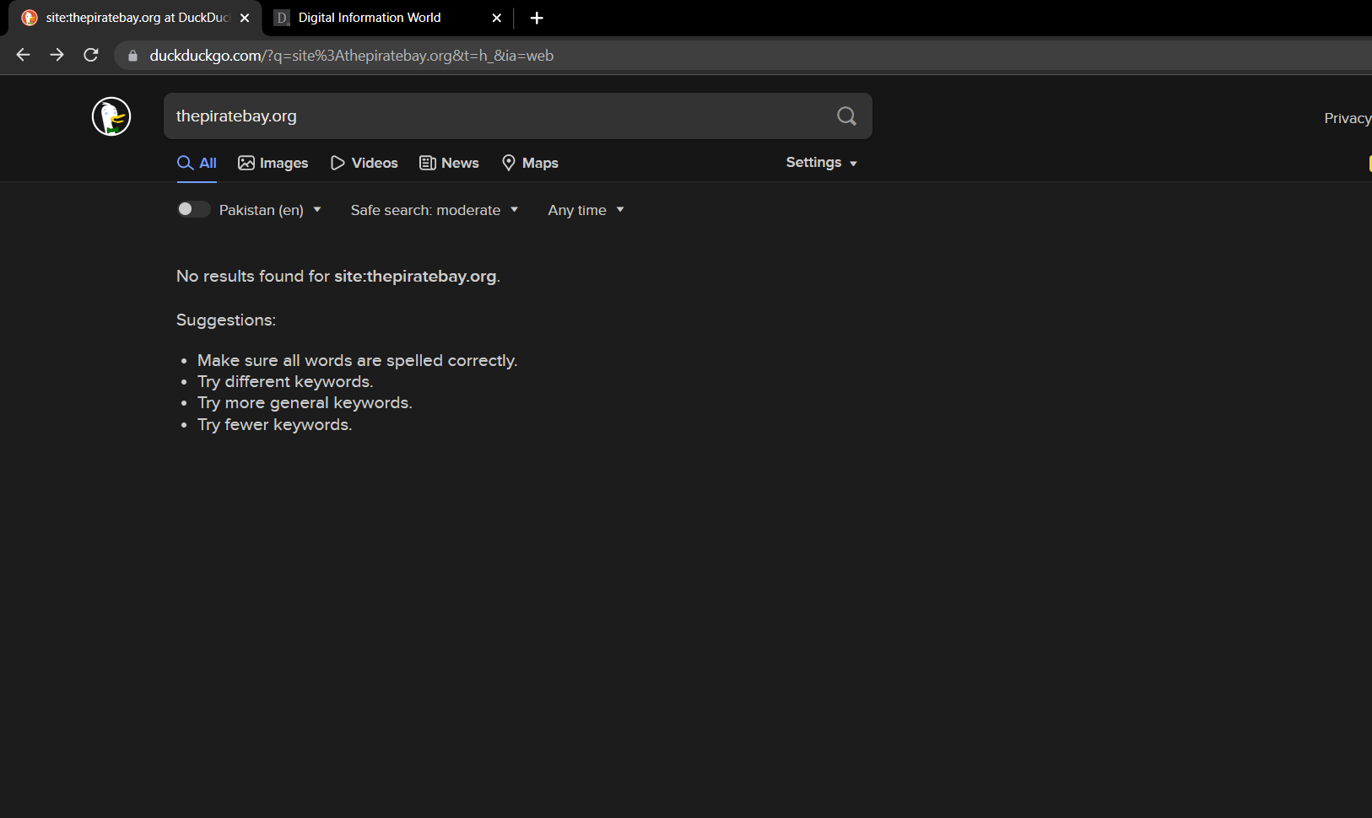Click the 'Suggestions:' heading text

(226, 320)
